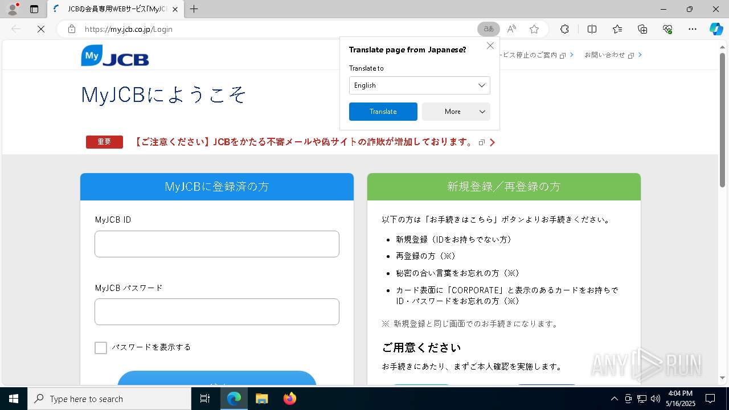
Task: Show hidden system tray icons
Action: pos(614,399)
